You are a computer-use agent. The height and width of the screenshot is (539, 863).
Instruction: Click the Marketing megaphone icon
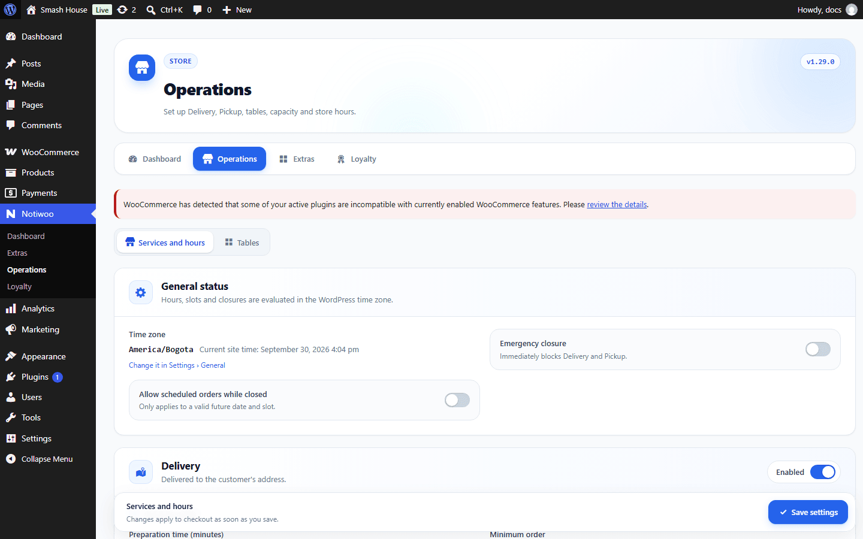point(11,329)
